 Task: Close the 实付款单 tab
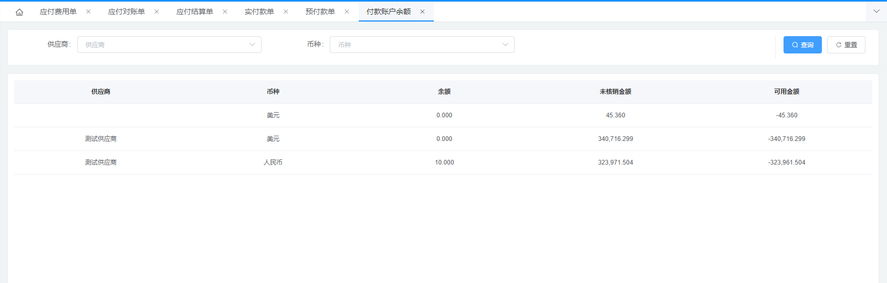pos(286,12)
